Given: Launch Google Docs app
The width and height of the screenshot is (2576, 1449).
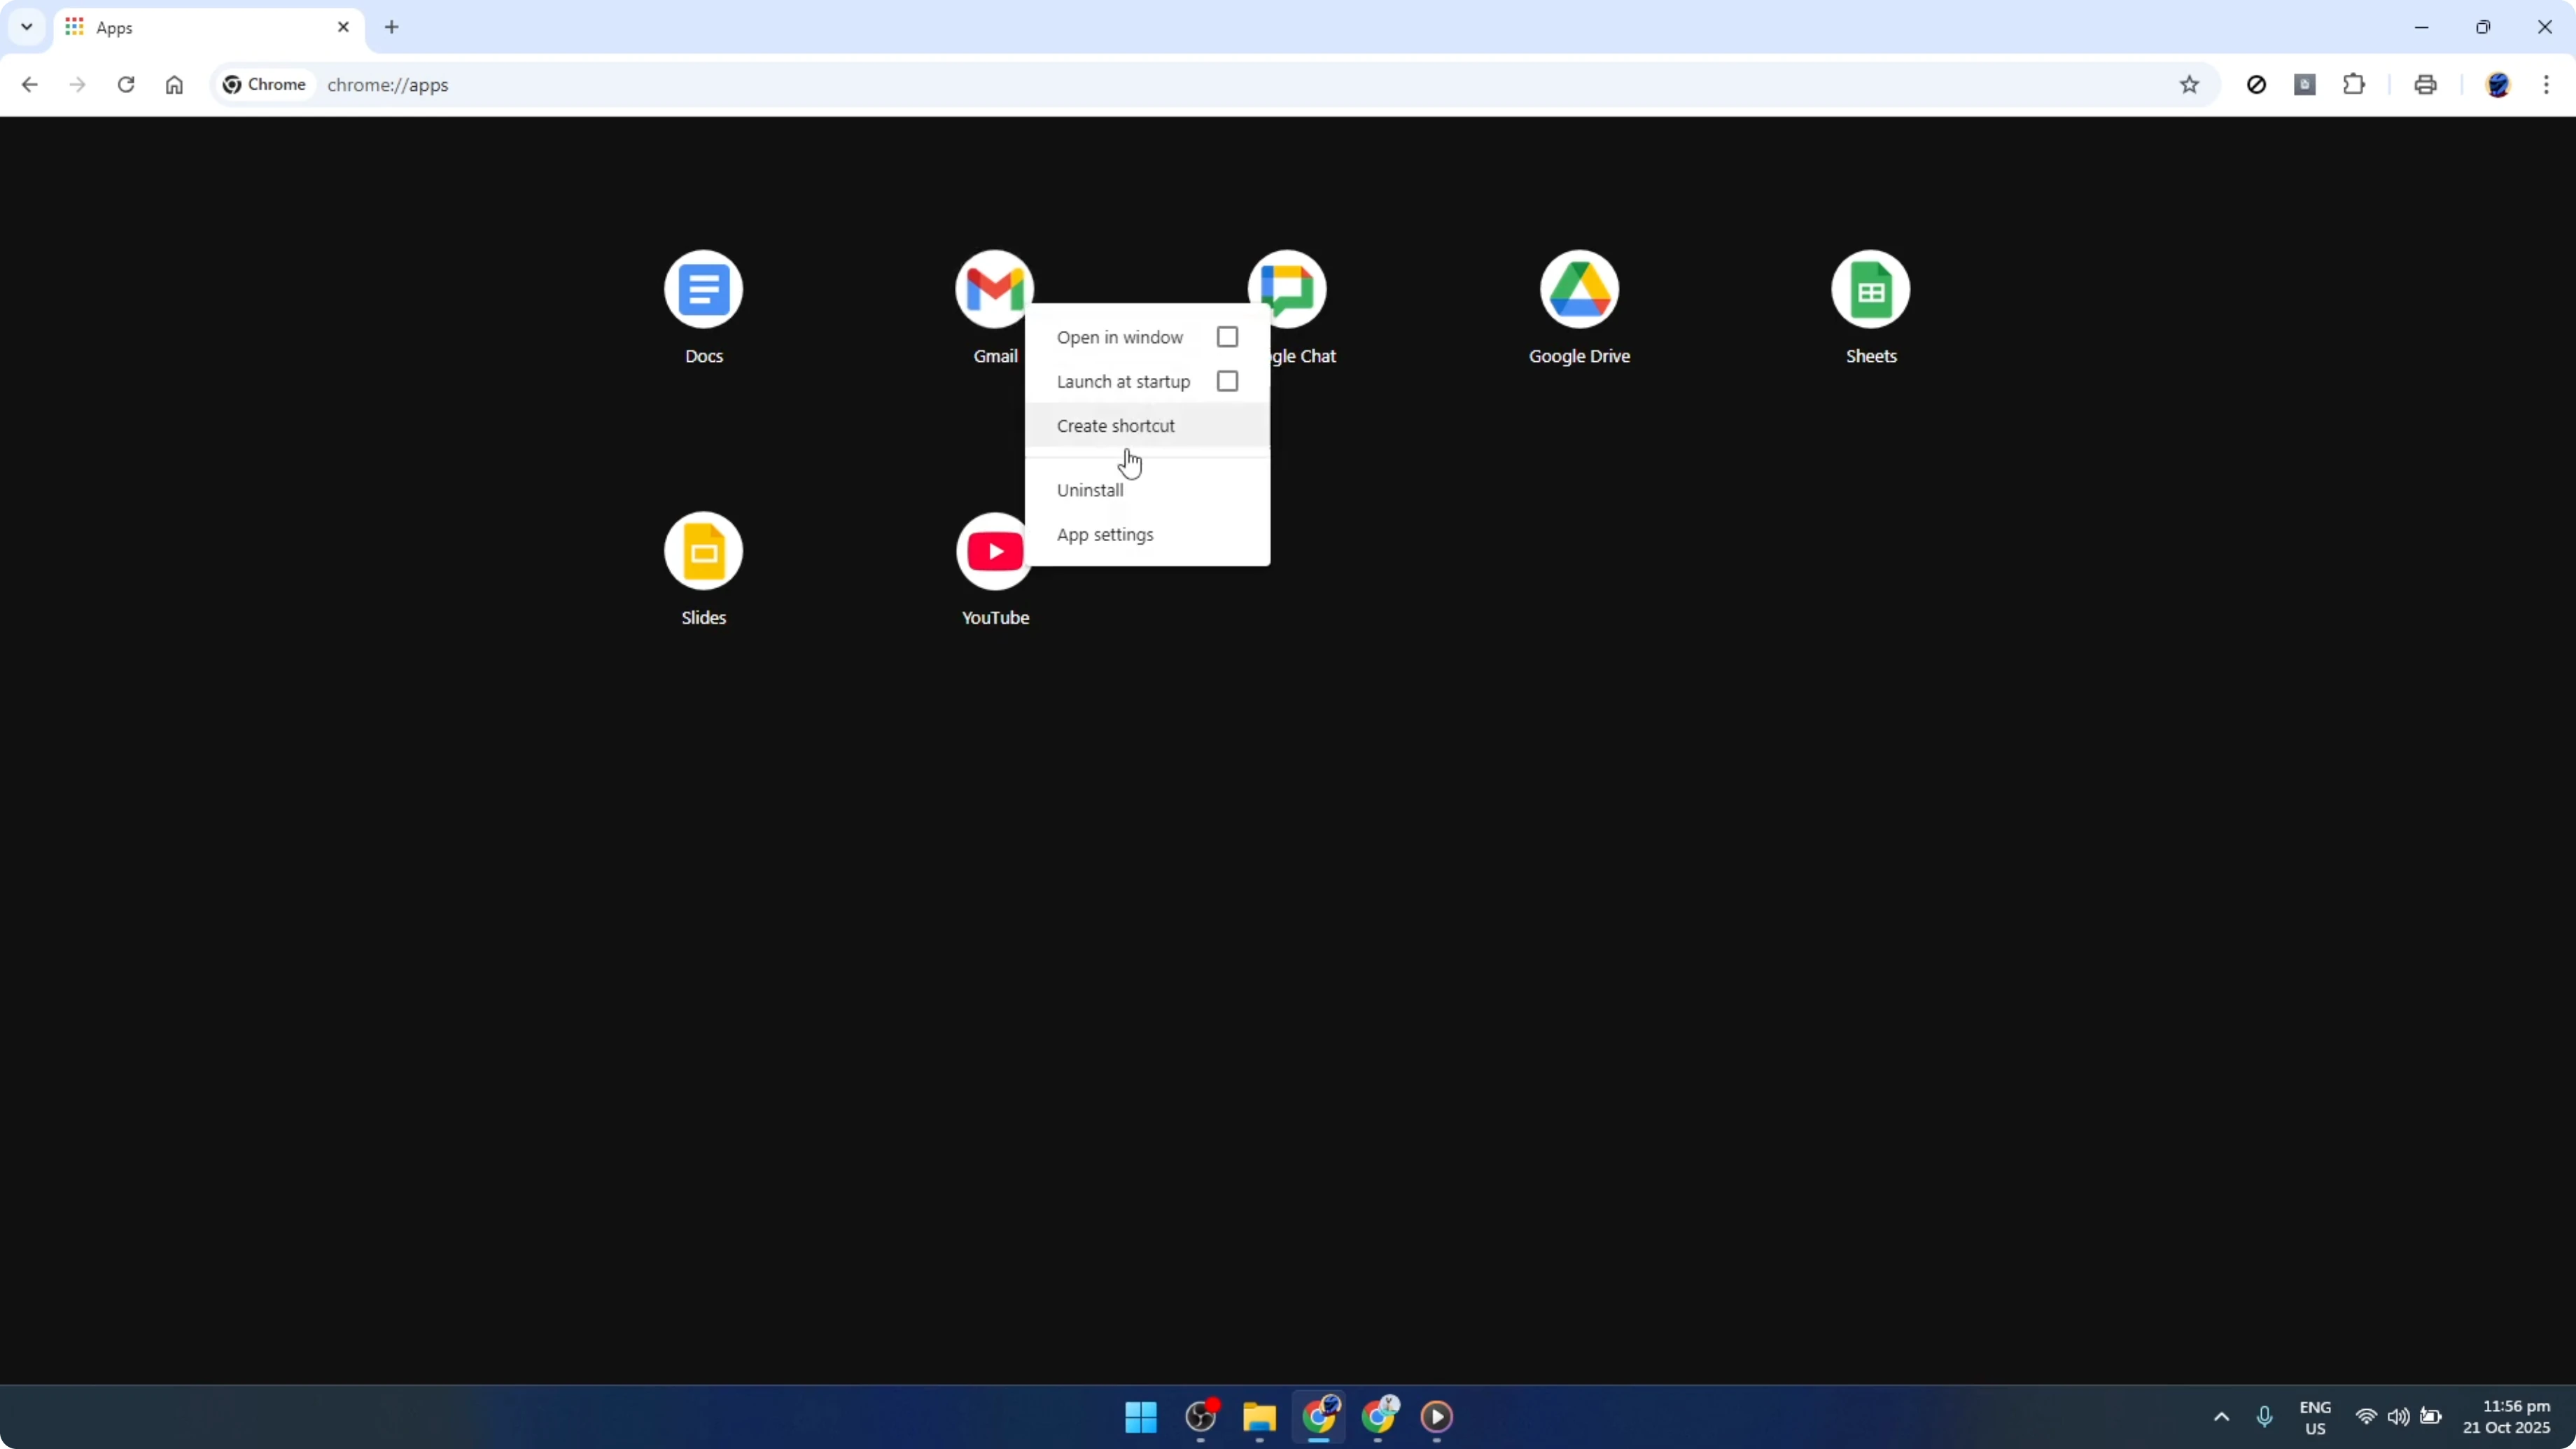Looking at the screenshot, I should coord(703,289).
